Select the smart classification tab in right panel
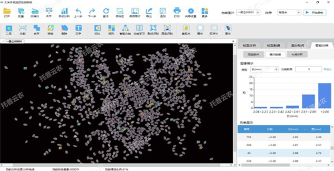334x171 pixels. 322,45
